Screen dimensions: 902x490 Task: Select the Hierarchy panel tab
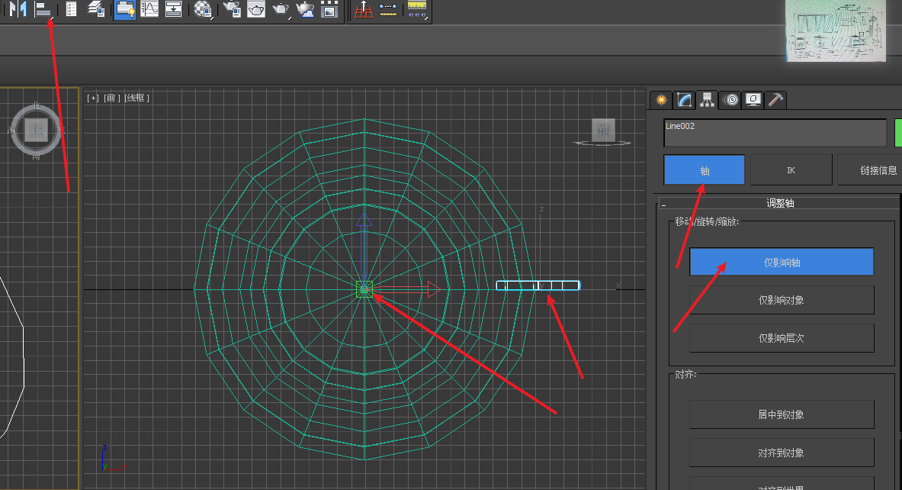(x=707, y=100)
